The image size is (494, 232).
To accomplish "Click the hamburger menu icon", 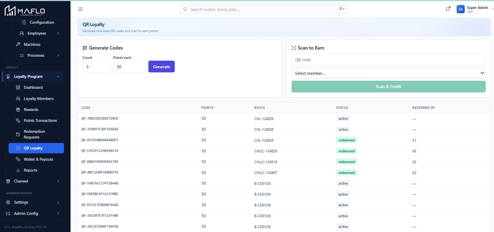I will pyautogui.click(x=81, y=9).
